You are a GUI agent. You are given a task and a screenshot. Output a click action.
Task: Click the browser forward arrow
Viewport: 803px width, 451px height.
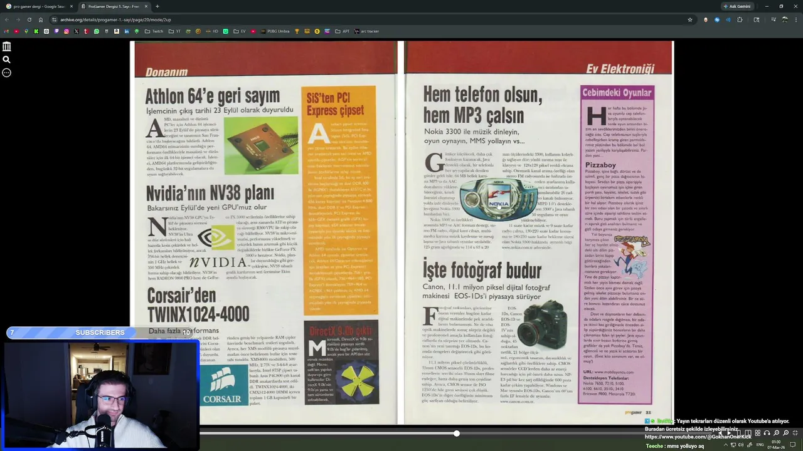tap(18, 19)
